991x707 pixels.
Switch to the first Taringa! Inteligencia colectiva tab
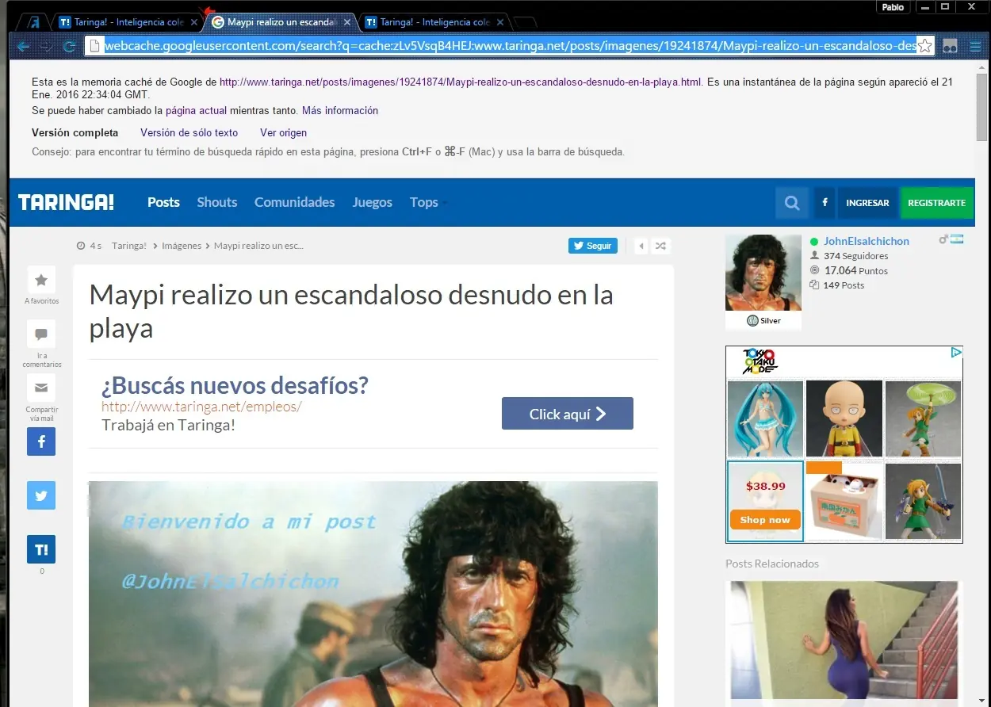(x=123, y=22)
